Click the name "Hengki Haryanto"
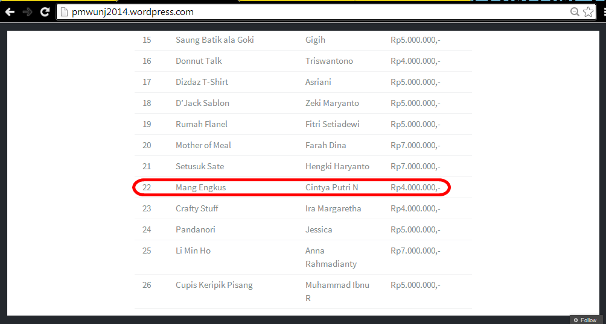Screen dimensions: 606x324 point(337,166)
